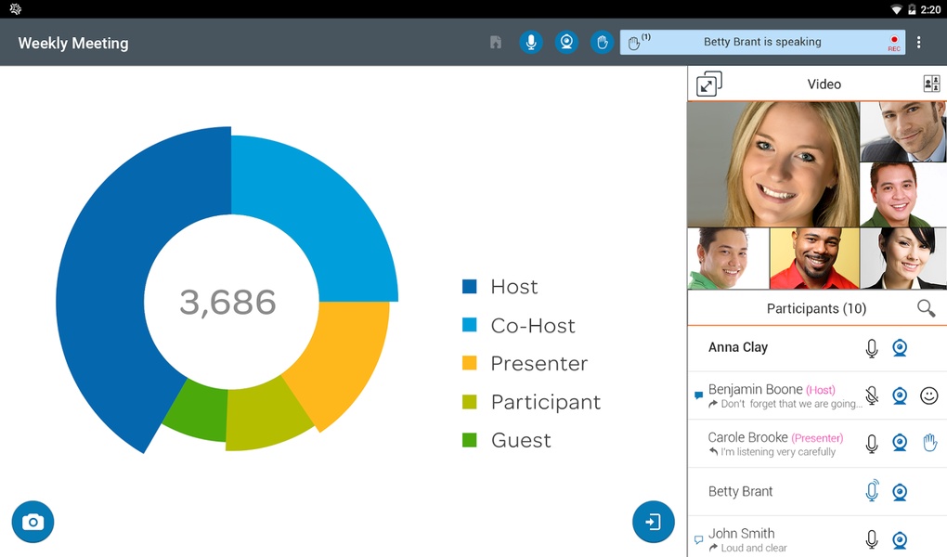The height and width of the screenshot is (557, 947).
Task: Read message "Don't forget that we are going..."
Action: click(x=791, y=404)
